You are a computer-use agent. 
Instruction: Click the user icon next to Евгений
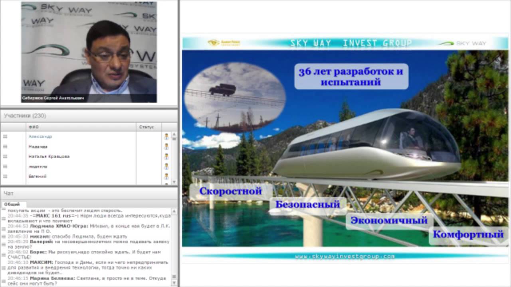(166, 176)
